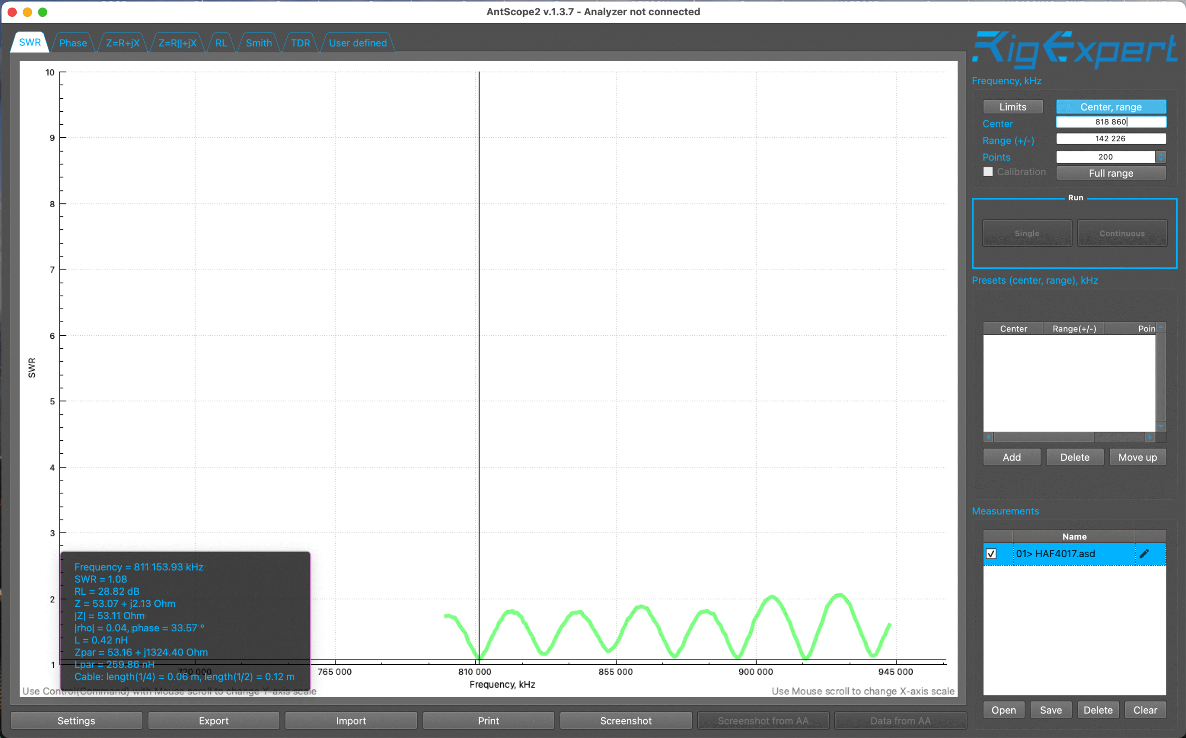Click the Full range button
This screenshot has width=1186, height=738.
tap(1110, 173)
